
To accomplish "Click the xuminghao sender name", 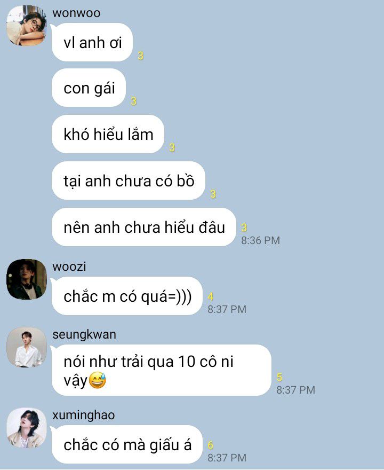I will coord(84,416).
